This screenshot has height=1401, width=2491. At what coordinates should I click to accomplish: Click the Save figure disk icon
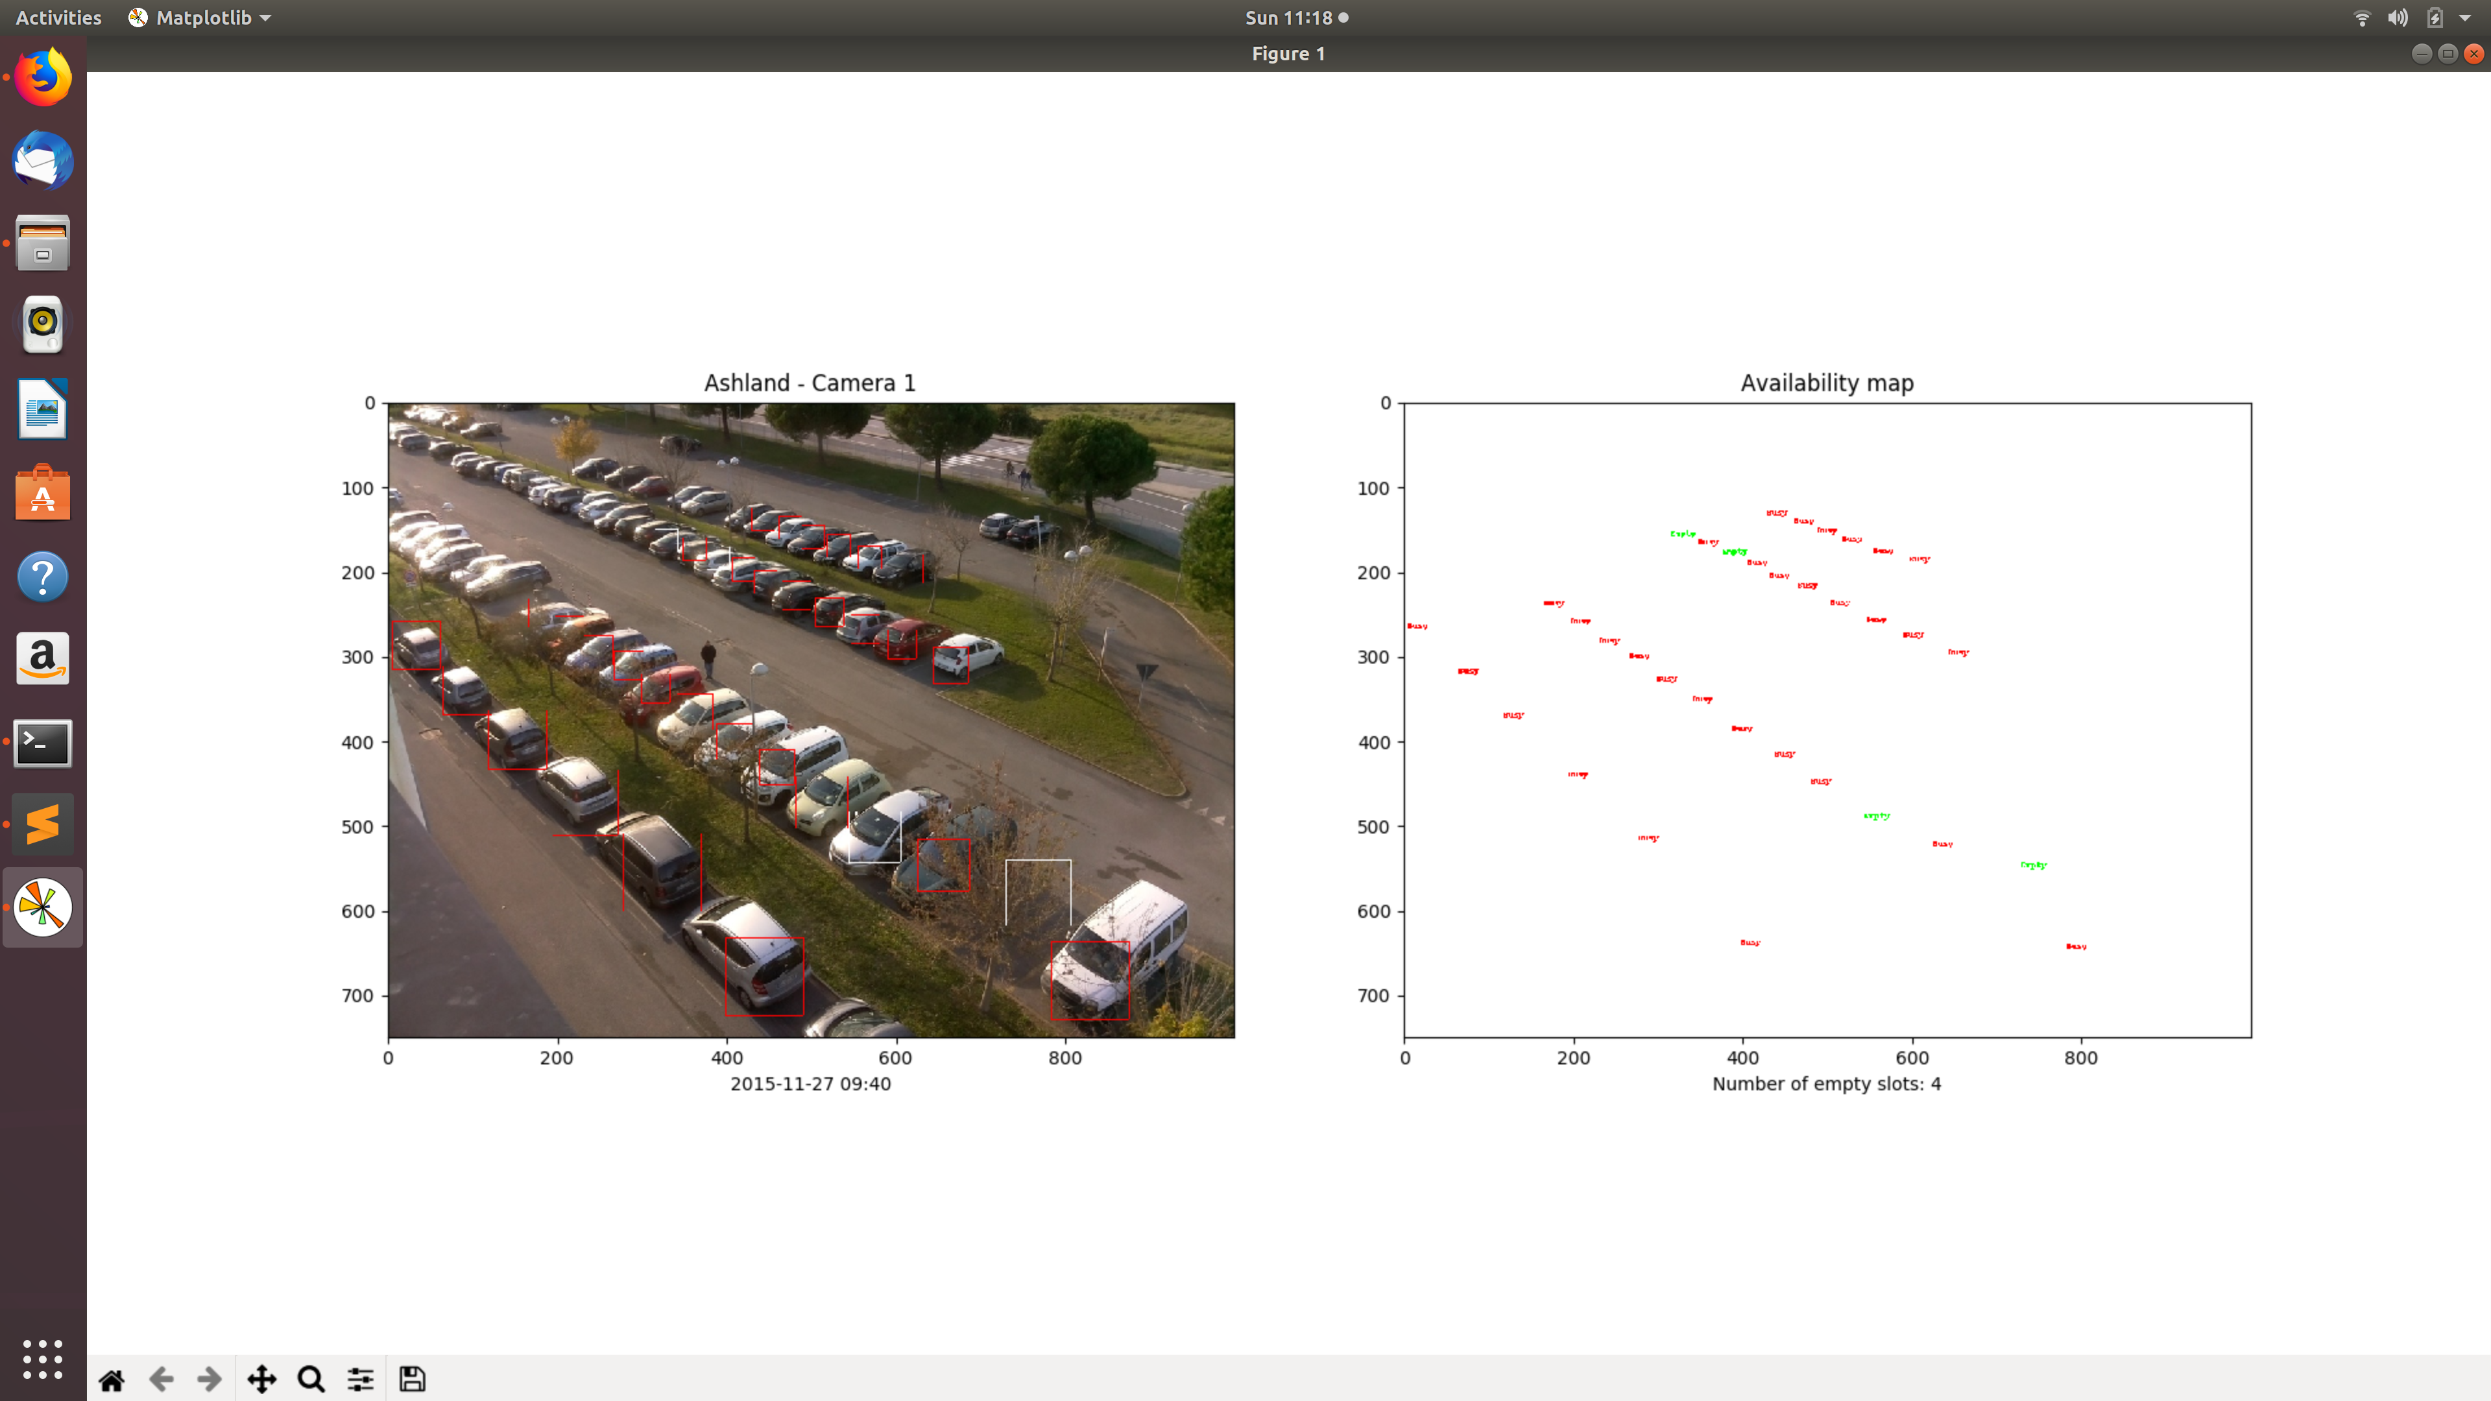click(412, 1380)
